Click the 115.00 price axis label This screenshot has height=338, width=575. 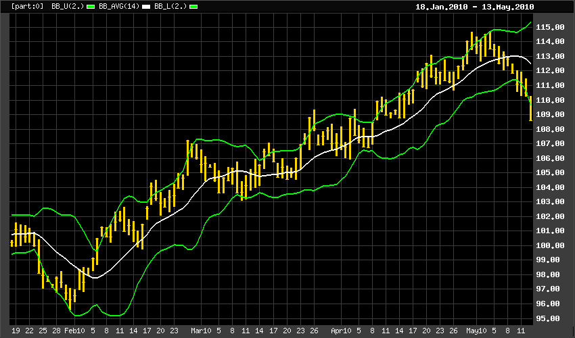click(550, 27)
